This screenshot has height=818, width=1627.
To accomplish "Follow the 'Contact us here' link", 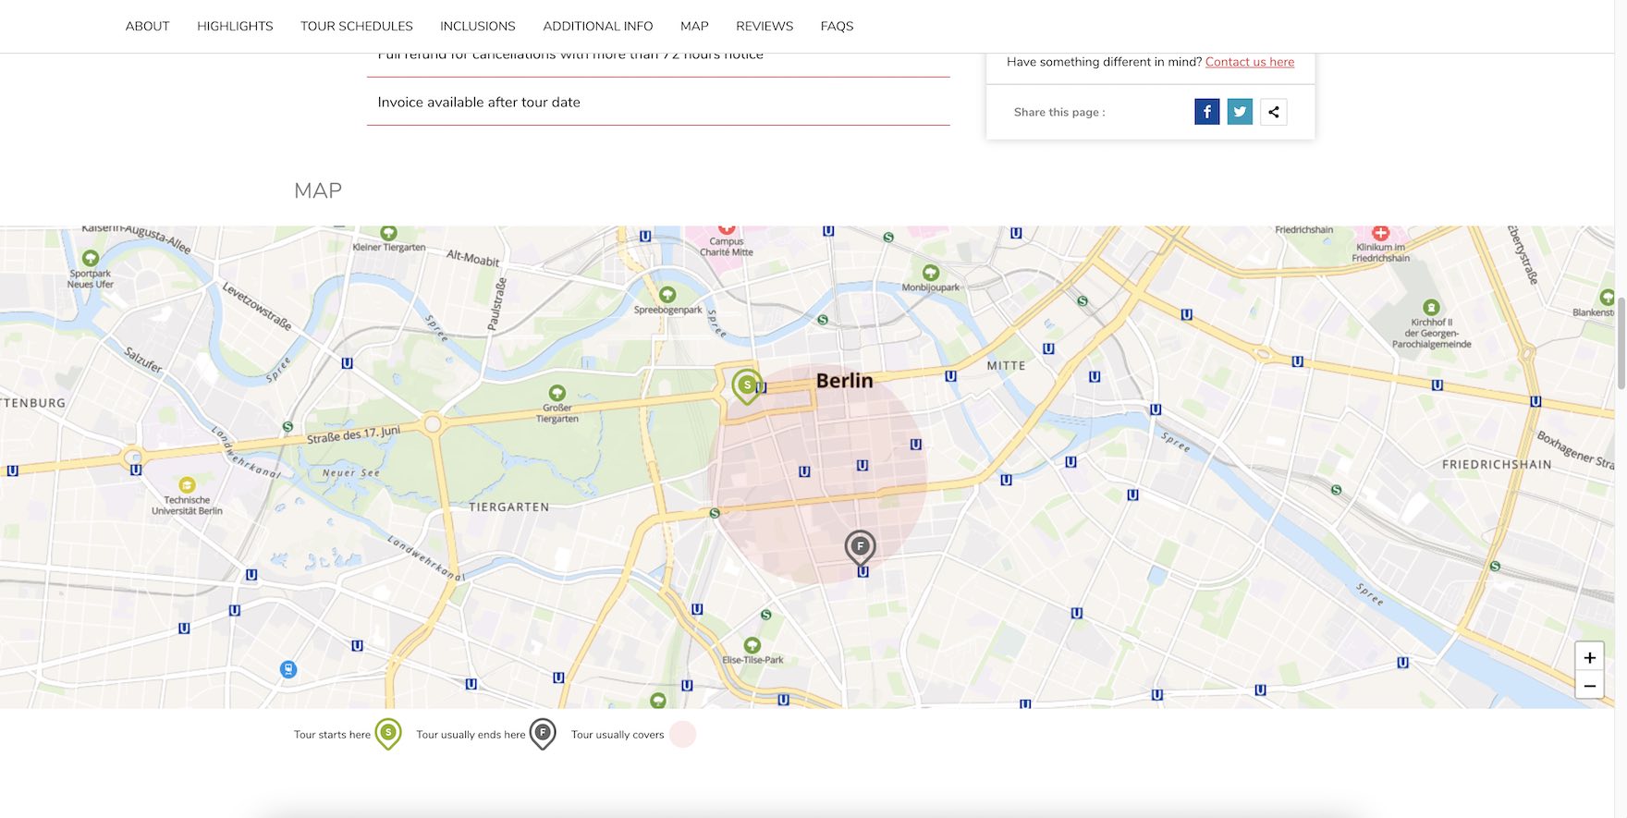I will (1249, 62).
